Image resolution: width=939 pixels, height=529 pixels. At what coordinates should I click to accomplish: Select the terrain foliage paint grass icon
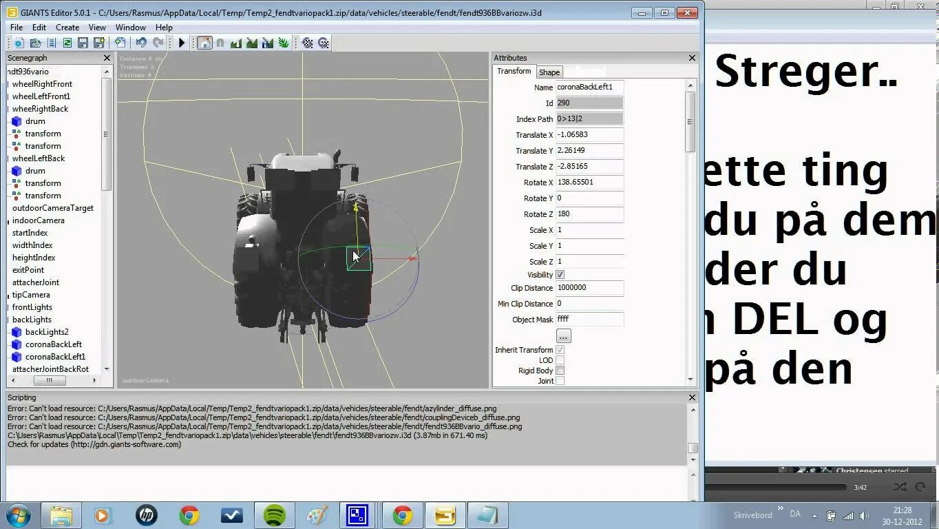[284, 43]
